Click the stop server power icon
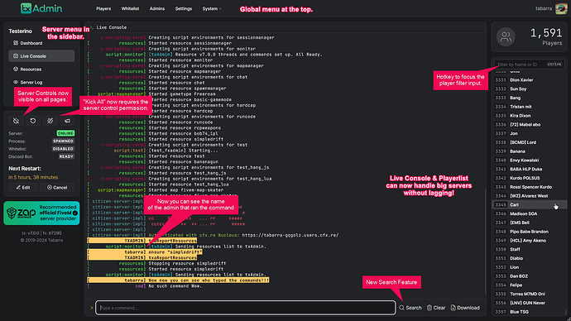Screen dimensions: 571x321 click(16, 121)
